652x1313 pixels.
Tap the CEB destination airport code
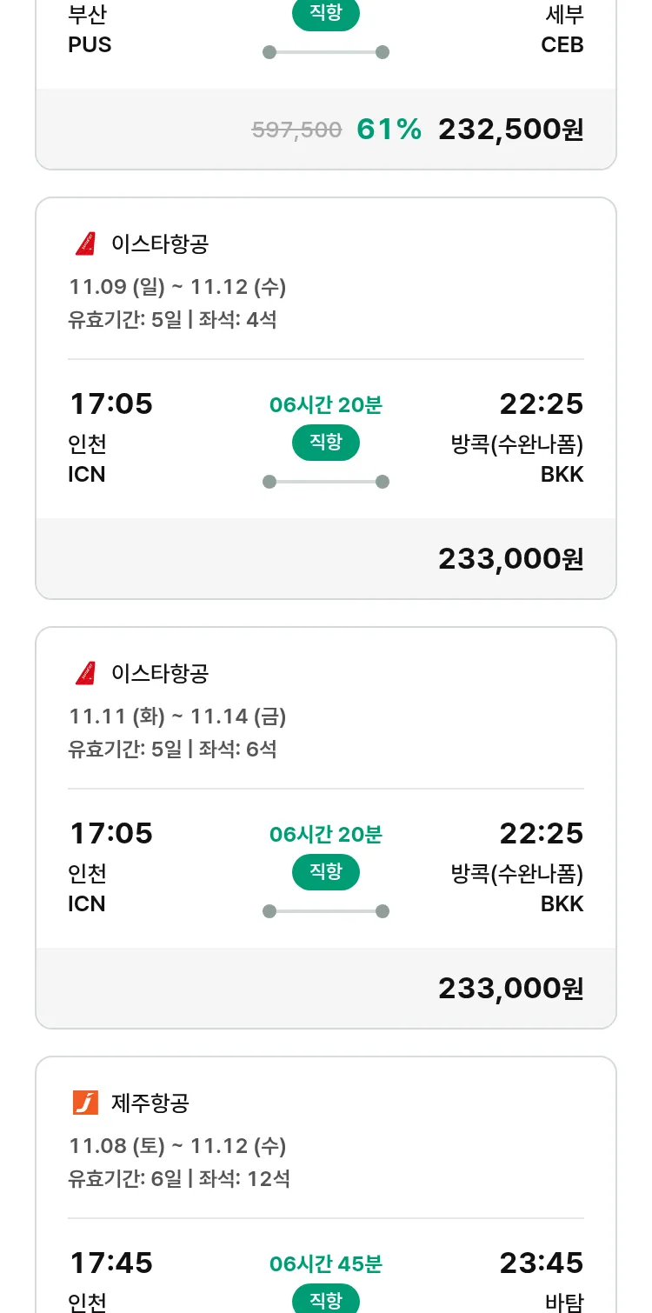click(x=562, y=44)
